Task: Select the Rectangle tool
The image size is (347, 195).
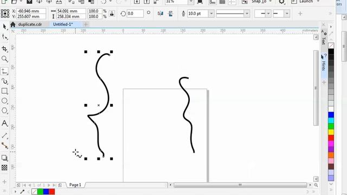Action: tap(5, 91)
